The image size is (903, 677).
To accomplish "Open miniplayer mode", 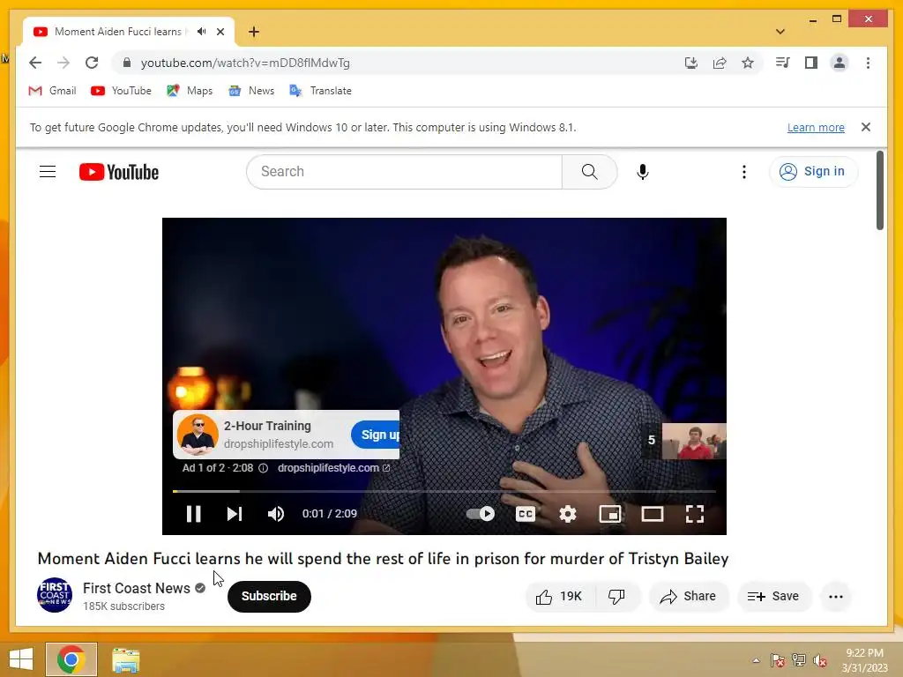I will pyautogui.click(x=610, y=514).
